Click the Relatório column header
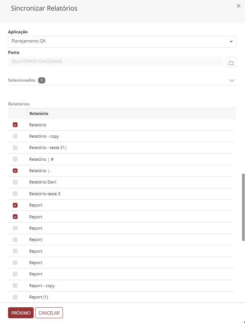245x323 pixels. click(39, 114)
